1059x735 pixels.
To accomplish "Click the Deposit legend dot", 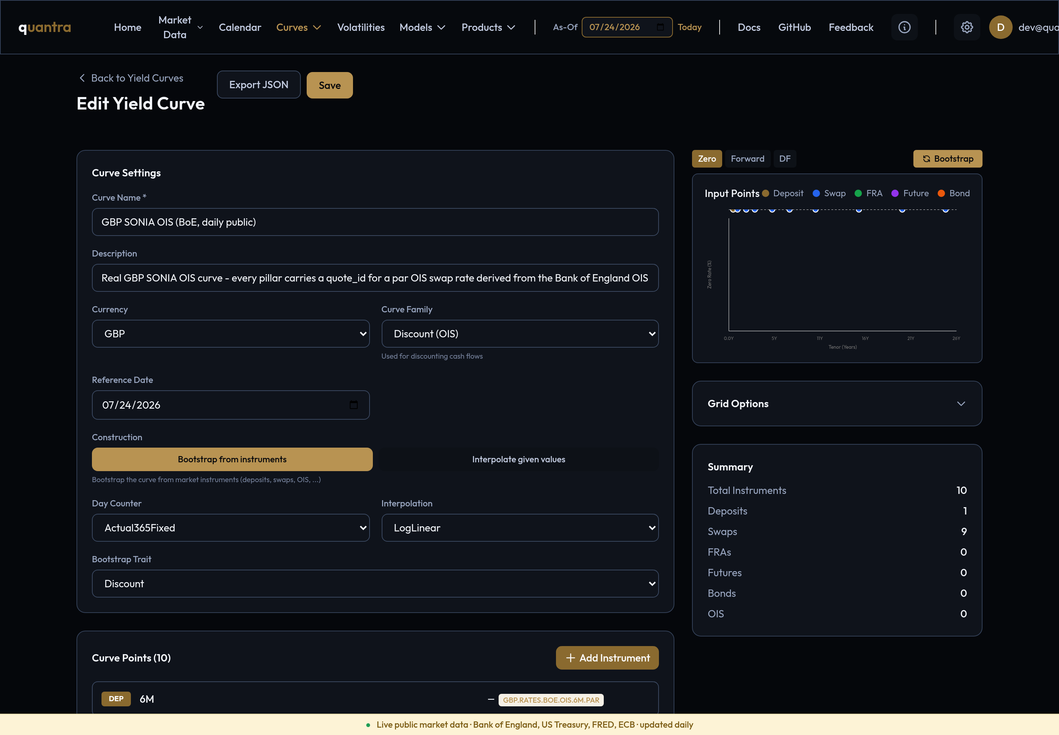I will click(x=766, y=193).
